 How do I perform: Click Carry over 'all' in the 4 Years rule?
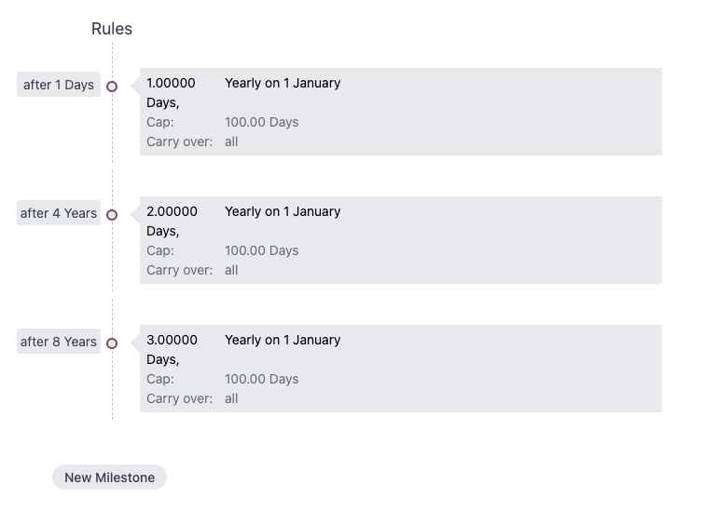tap(231, 270)
